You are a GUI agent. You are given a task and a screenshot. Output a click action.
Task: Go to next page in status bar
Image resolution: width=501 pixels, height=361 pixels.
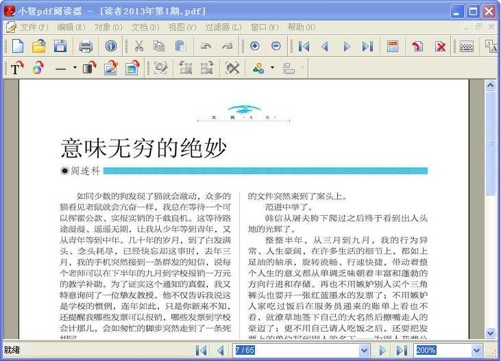(383, 350)
